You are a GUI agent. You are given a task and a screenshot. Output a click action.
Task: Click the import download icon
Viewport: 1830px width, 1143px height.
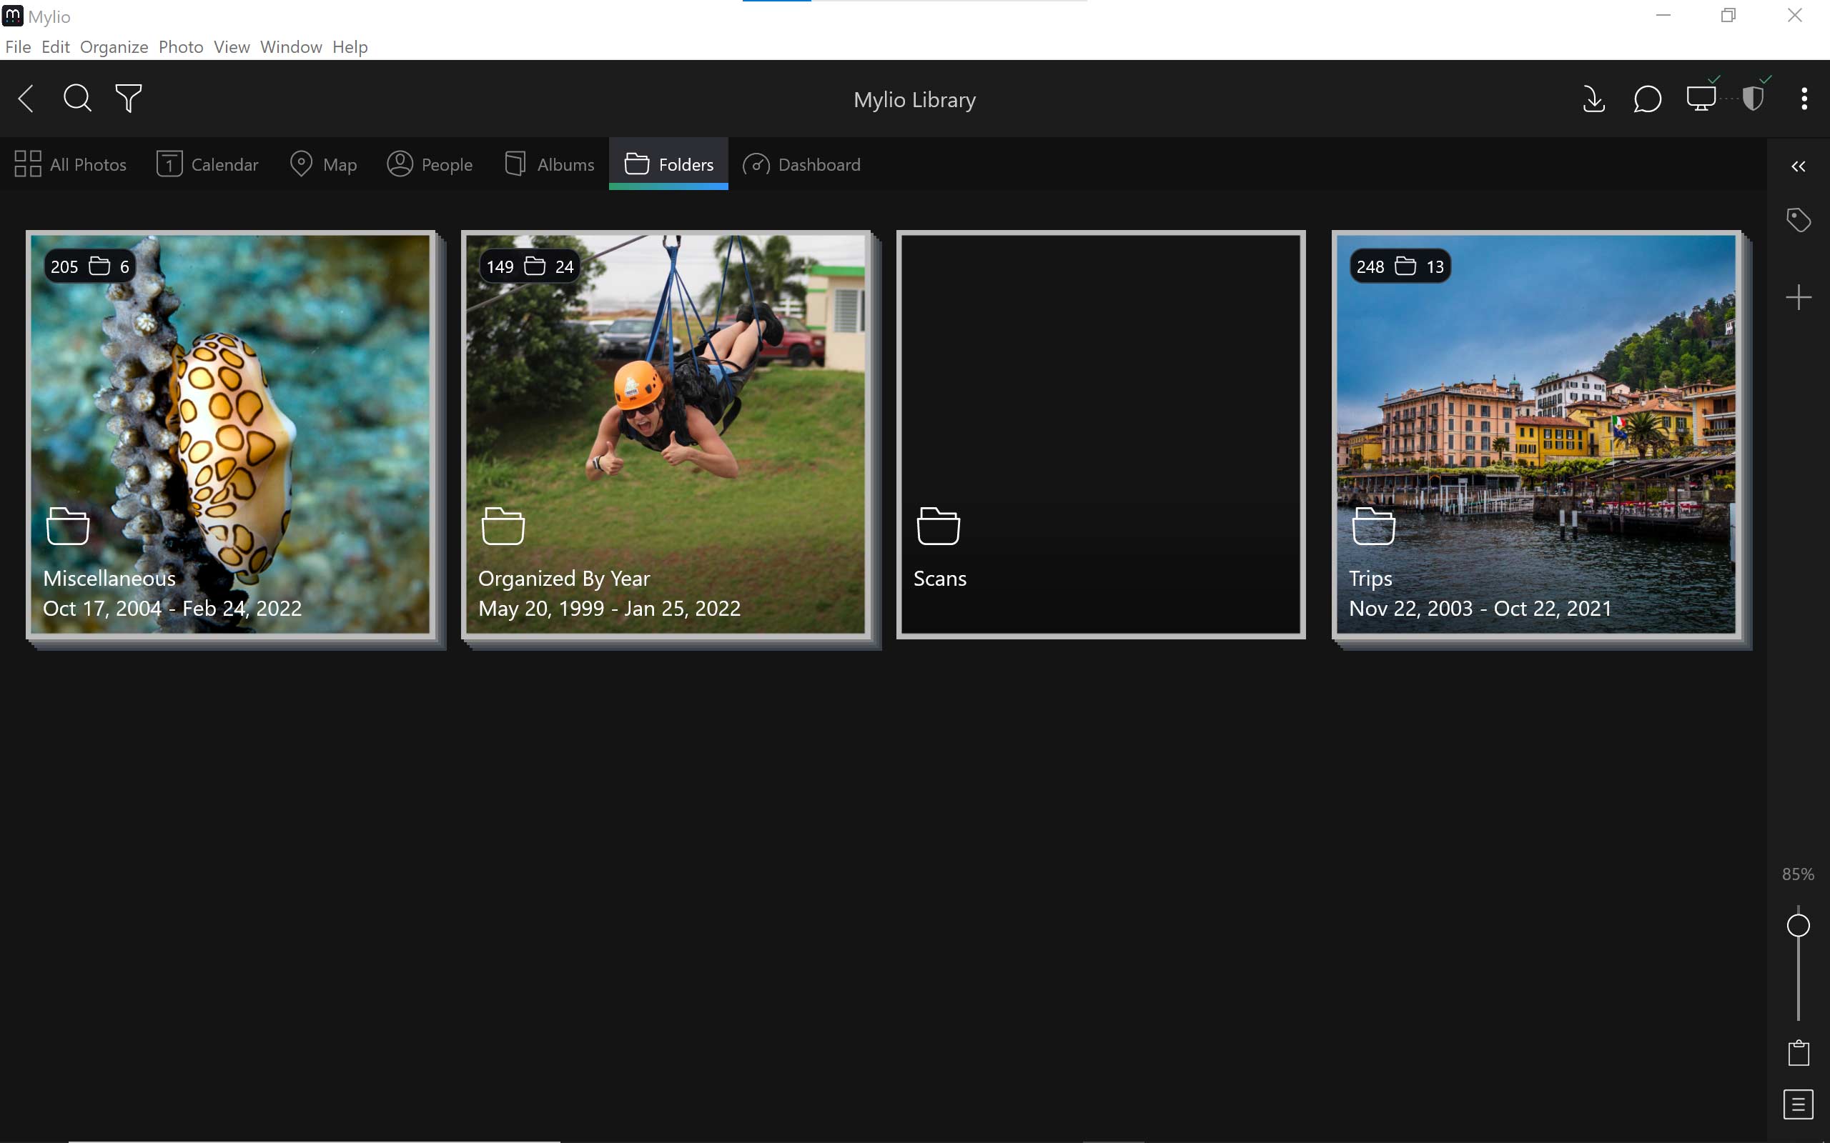click(x=1593, y=99)
